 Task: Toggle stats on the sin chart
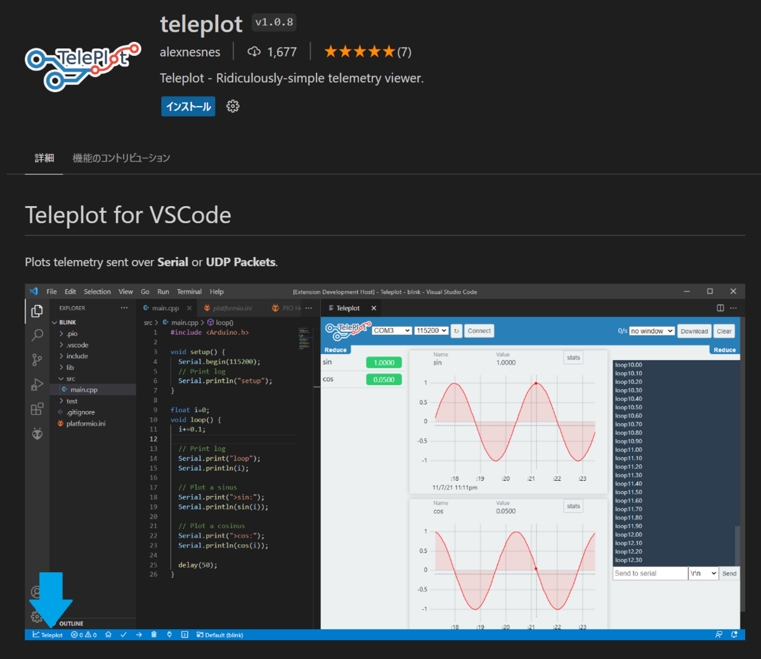pyautogui.click(x=573, y=357)
